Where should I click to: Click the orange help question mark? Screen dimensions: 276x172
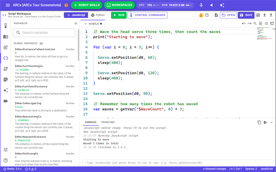click(66, 5)
